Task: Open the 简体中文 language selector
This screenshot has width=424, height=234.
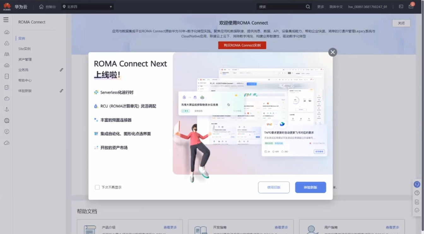Action: tap(336, 7)
